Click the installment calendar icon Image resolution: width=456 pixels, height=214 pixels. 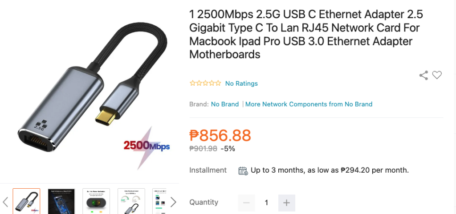[243, 170]
